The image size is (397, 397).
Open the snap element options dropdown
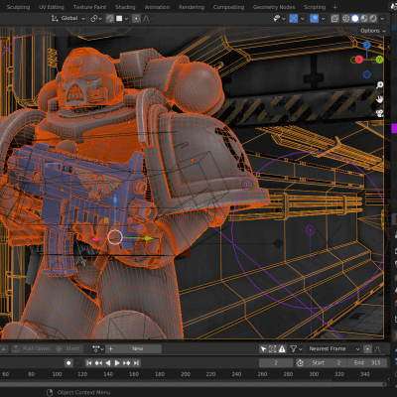pos(122,19)
